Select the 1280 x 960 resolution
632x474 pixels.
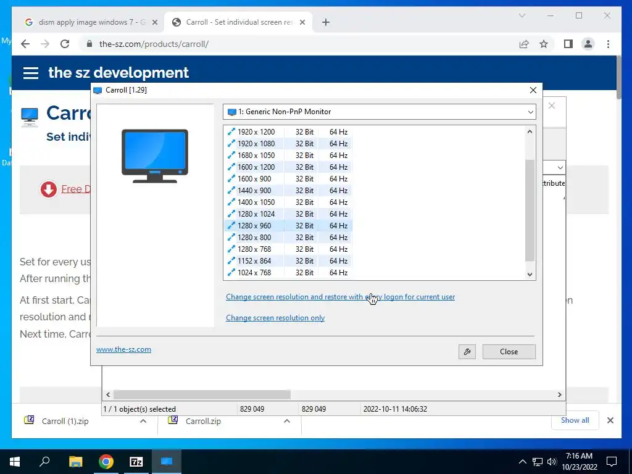(288, 226)
